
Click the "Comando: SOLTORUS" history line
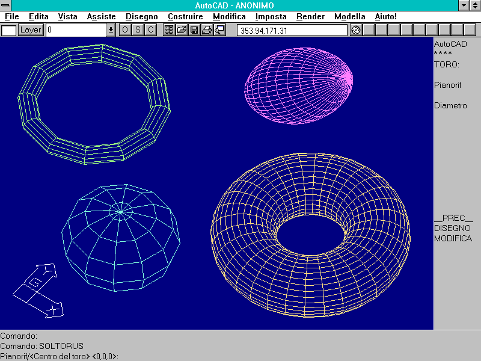41,347
